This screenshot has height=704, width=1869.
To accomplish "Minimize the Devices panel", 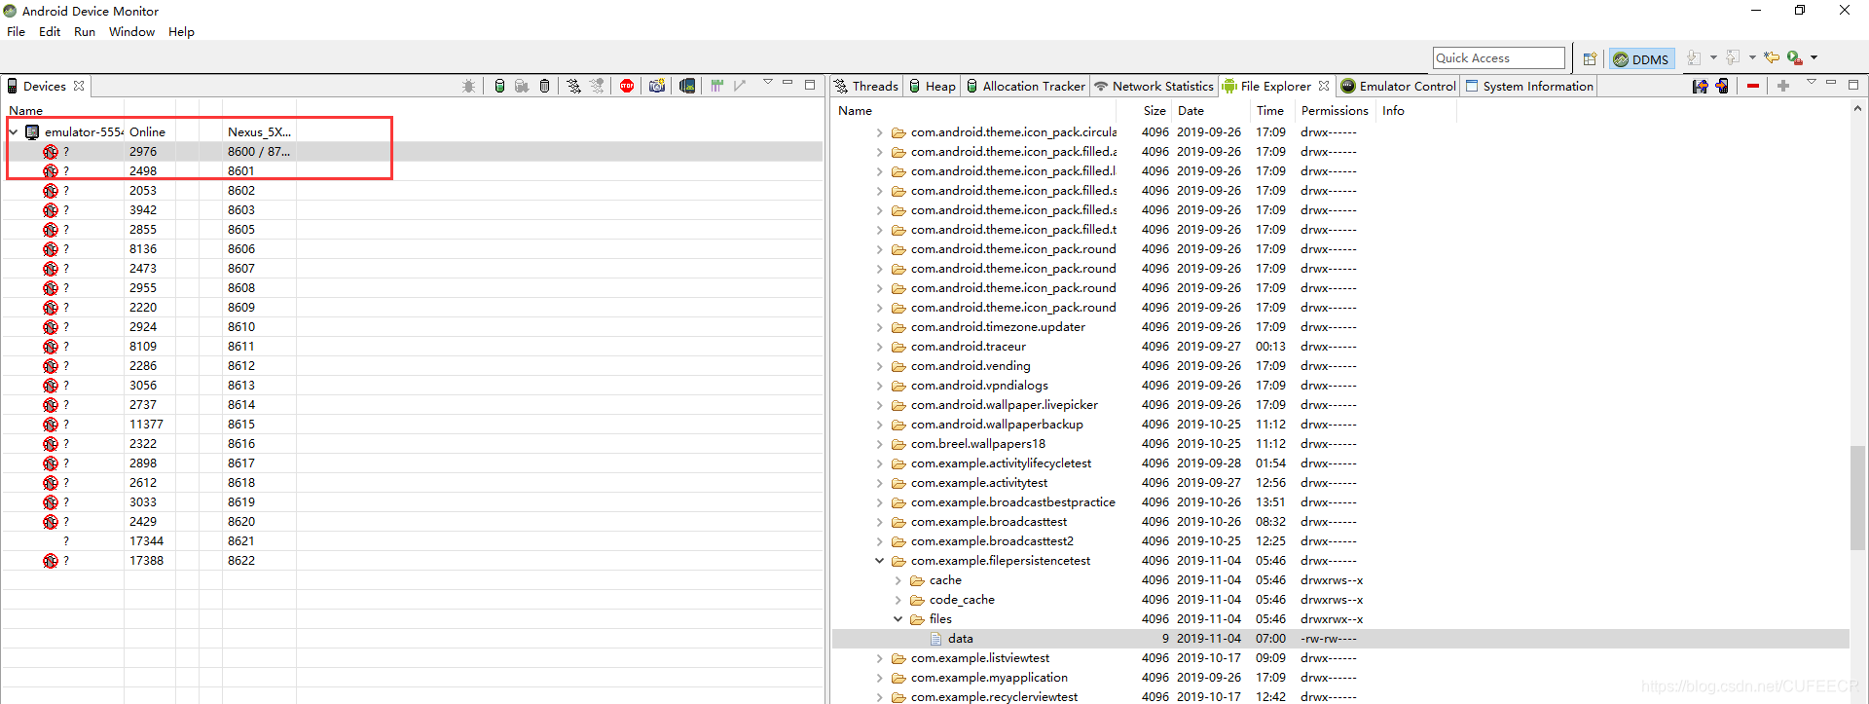I will [788, 84].
